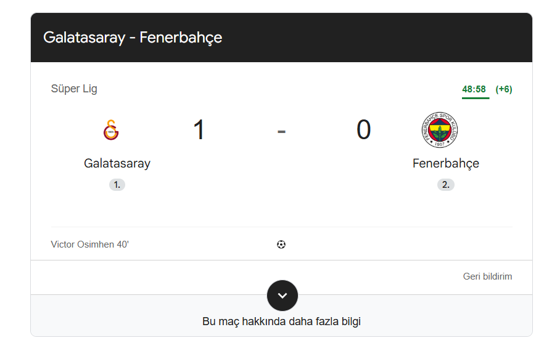
Task: Click Galatasaray's rank badge showing 1.
Action: click(x=117, y=184)
